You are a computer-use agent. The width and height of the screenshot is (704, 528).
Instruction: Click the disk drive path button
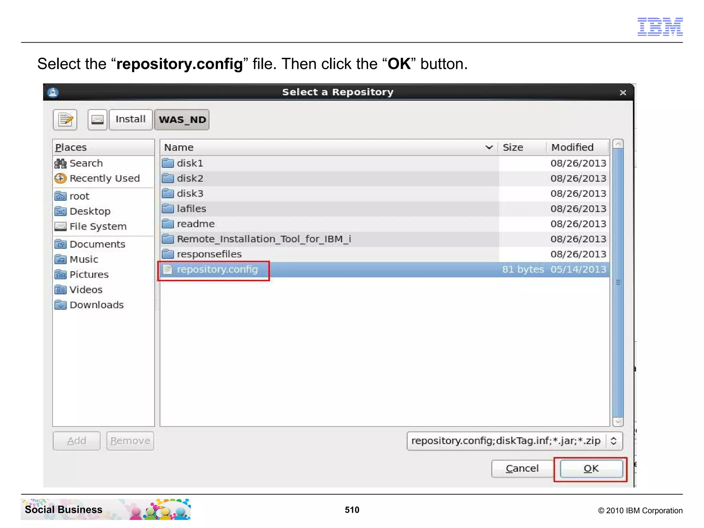(x=97, y=120)
